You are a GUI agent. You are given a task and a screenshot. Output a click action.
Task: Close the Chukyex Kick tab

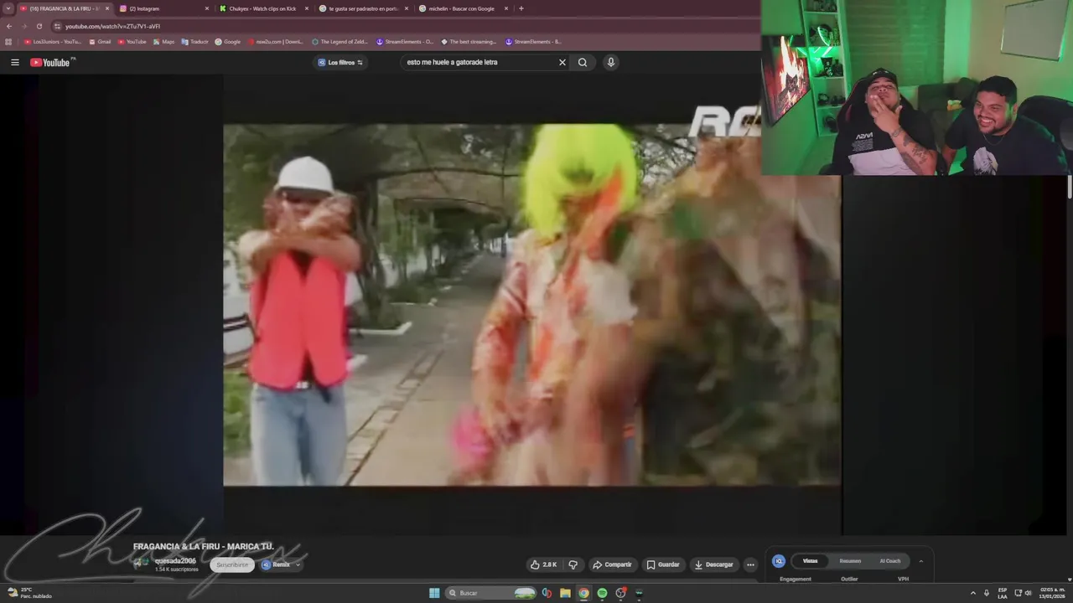click(x=307, y=8)
